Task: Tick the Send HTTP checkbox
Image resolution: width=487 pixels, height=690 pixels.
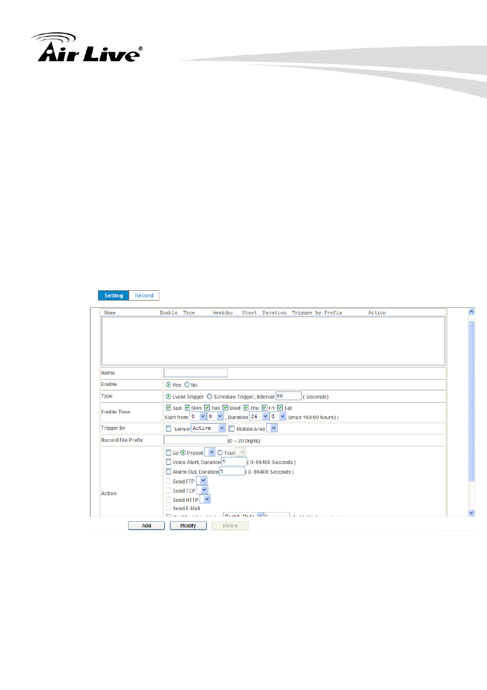Action: pos(168,500)
